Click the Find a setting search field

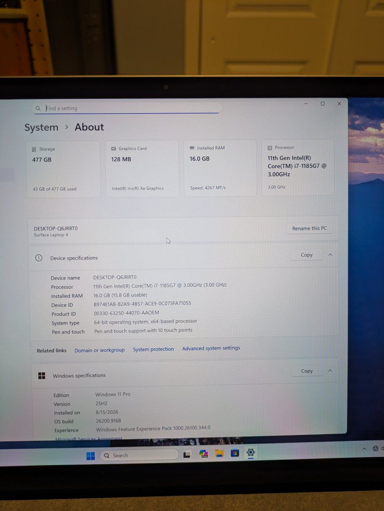[127, 108]
